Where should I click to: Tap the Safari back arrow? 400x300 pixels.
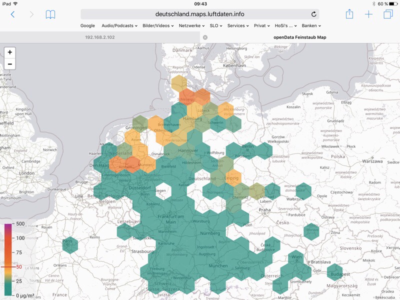tap(12, 14)
